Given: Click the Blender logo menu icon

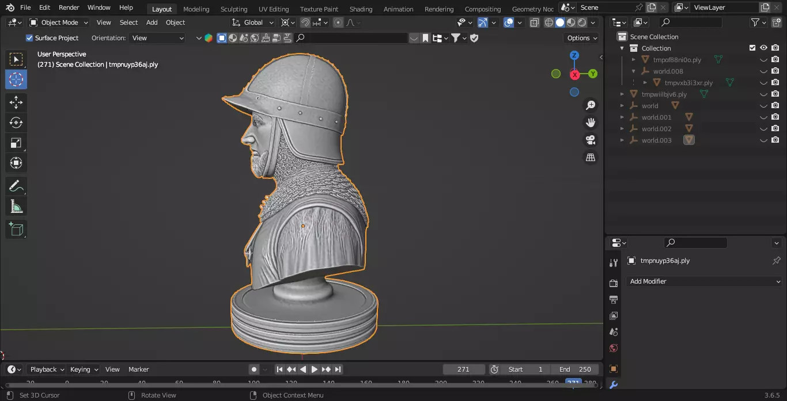Looking at the screenshot, I should (x=10, y=7).
